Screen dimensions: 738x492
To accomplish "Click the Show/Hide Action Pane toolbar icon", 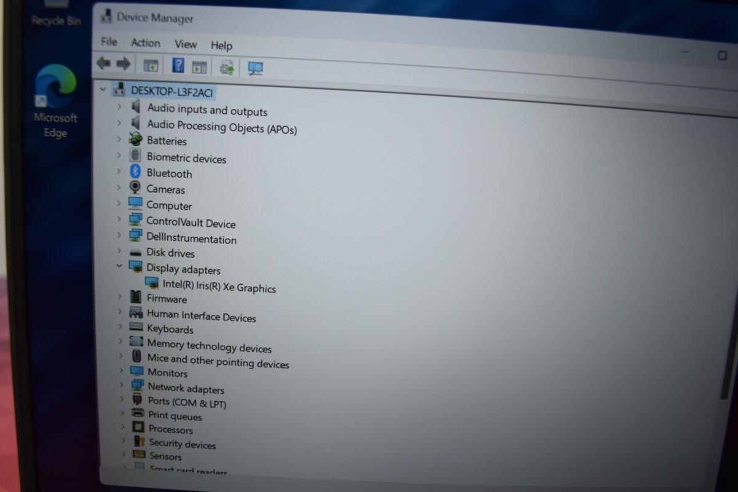I will click(x=199, y=67).
